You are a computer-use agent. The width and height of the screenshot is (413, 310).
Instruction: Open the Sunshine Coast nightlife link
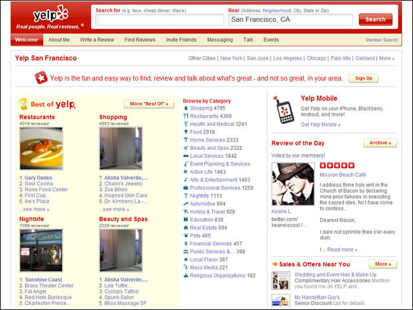tap(43, 280)
